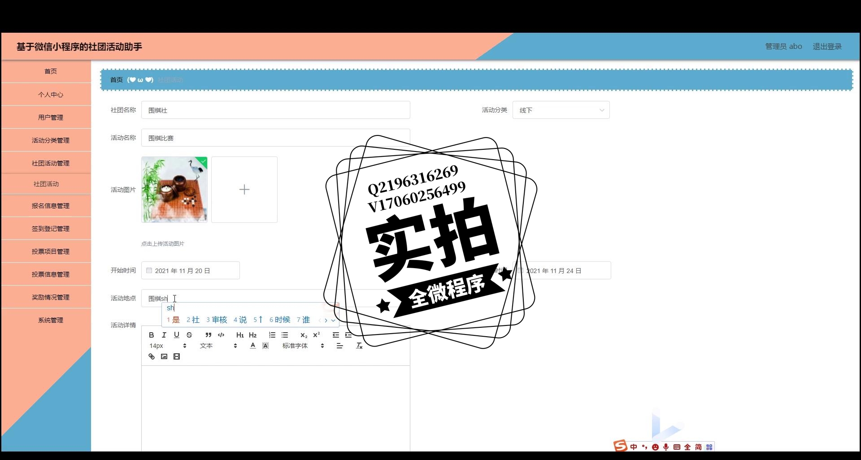This screenshot has height=460, width=861.
Task: Focus the 活动名称 input field
Action: [x=276, y=138]
